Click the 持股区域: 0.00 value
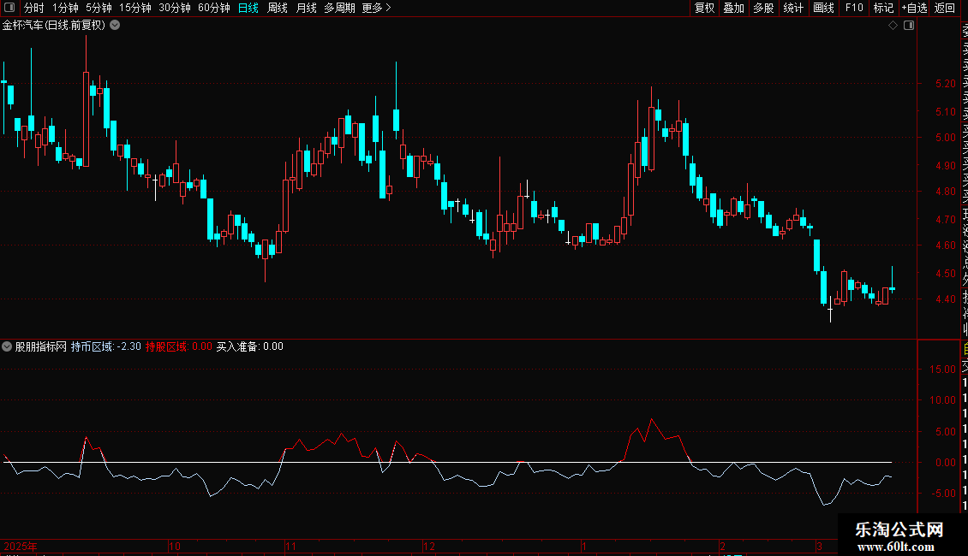 tap(178, 346)
